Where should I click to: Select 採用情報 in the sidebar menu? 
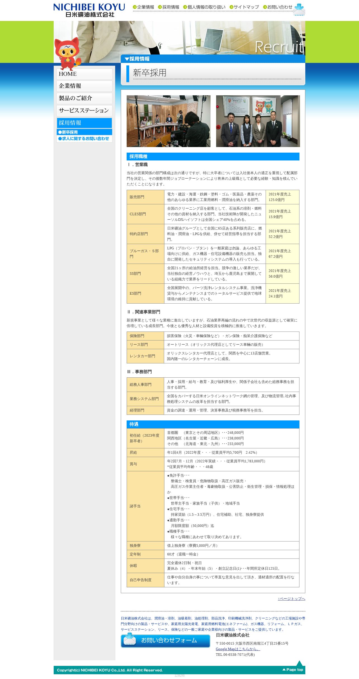(x=84, y=123)
